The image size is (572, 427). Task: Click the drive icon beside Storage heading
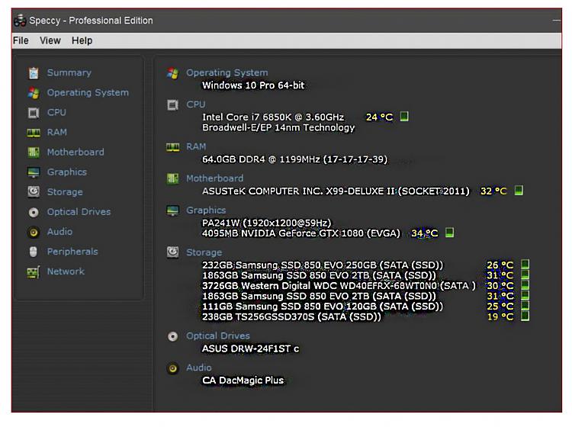[x=172, y=252]
